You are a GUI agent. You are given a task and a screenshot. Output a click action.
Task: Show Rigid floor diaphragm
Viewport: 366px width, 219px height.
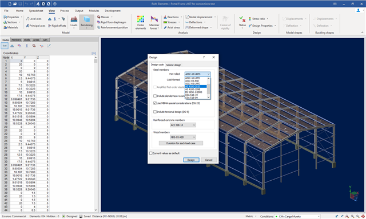click(x=112, y=22)
